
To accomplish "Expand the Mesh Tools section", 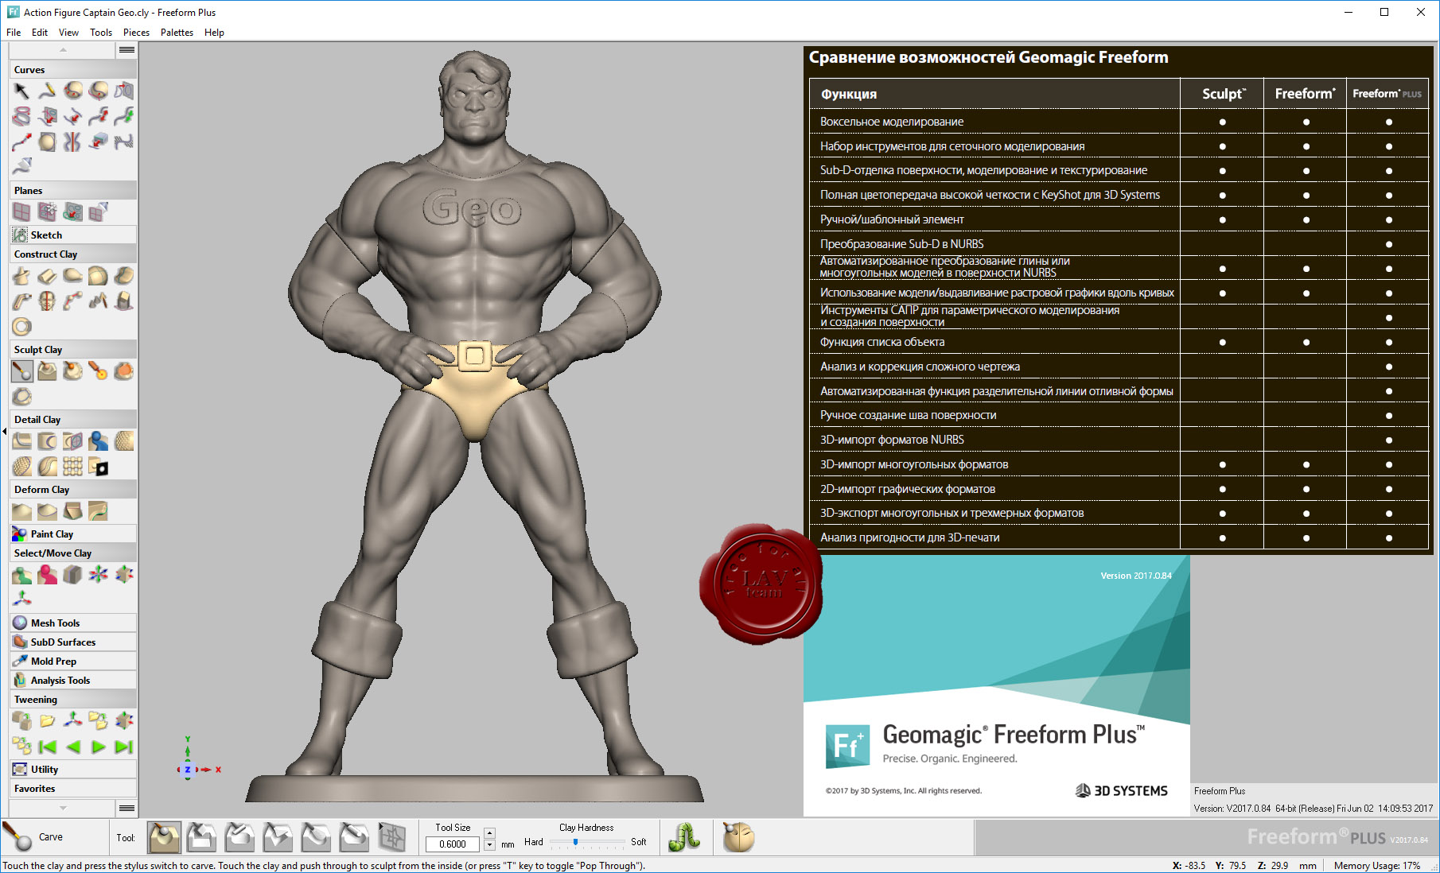I will pos(73,623).
